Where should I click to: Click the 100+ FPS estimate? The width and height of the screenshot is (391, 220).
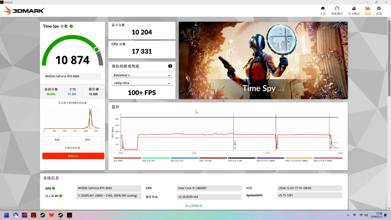click(x=142, y=93)
